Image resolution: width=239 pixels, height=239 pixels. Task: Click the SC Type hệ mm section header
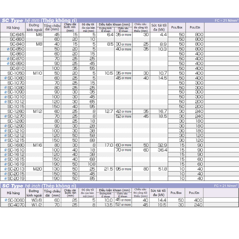pyautogui.click(x=39, y=21)
